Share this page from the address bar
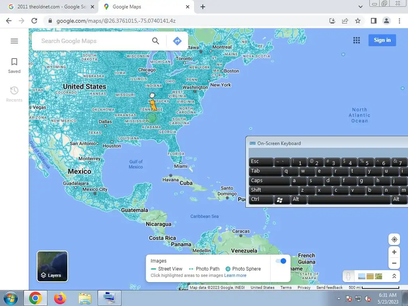The width and height of the screenshot is (408, 306). point(345,21)
